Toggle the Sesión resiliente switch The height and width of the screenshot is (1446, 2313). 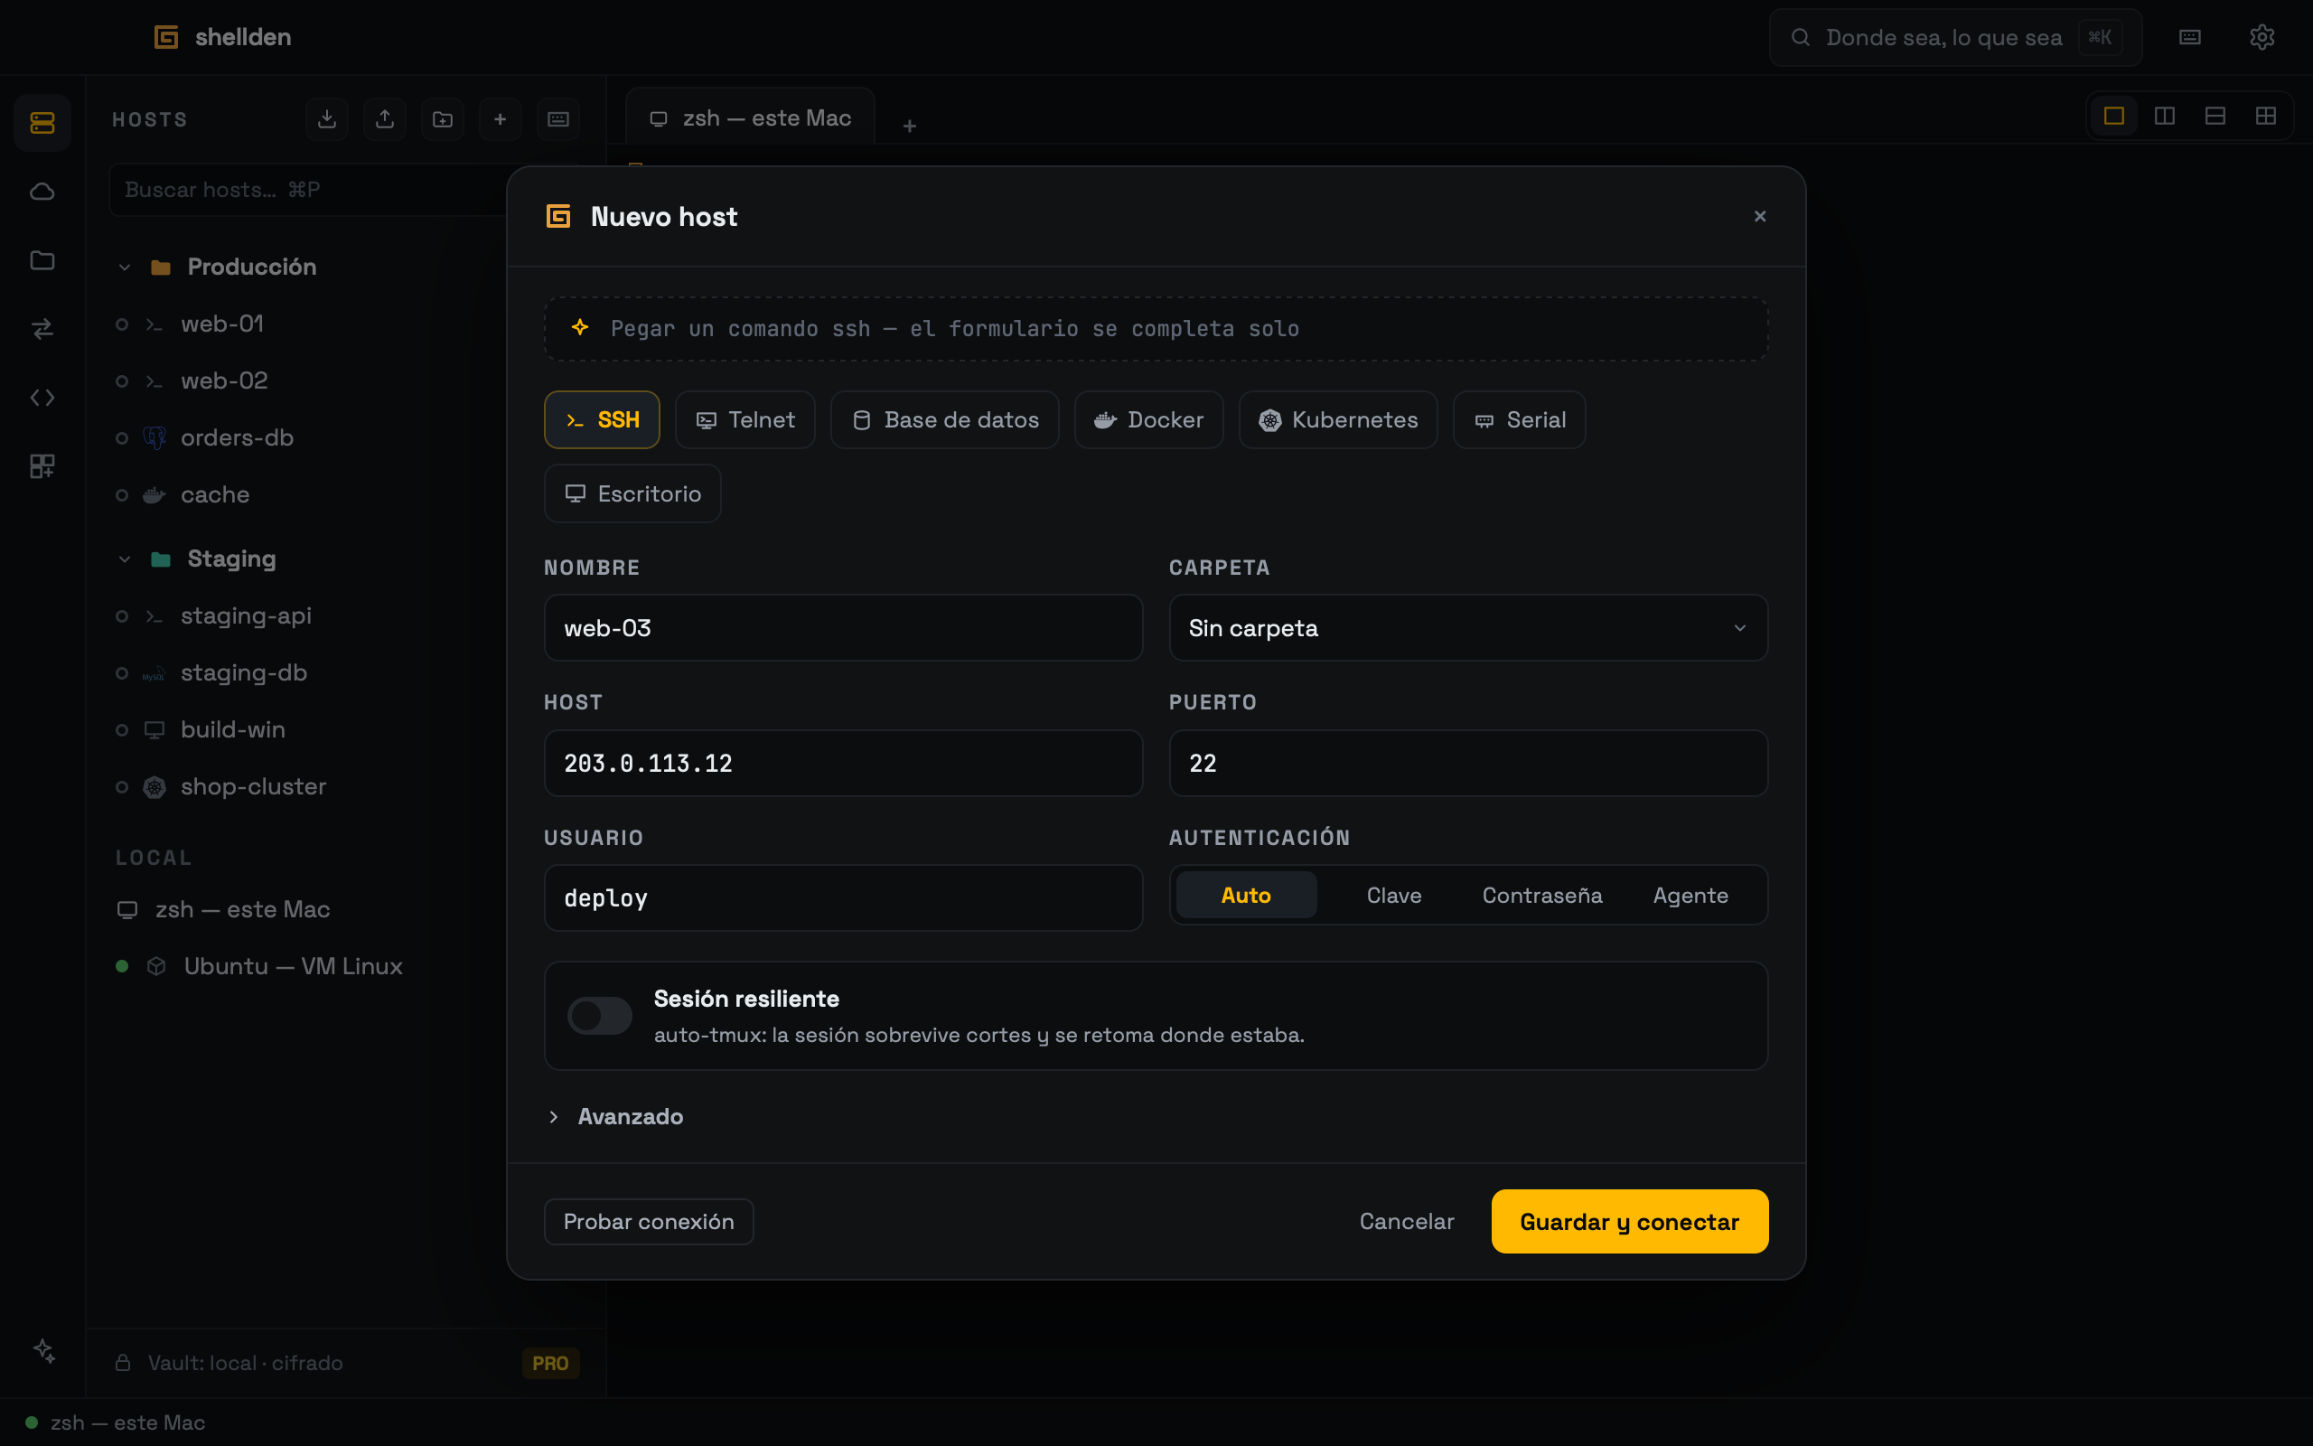click(599, 1016)
